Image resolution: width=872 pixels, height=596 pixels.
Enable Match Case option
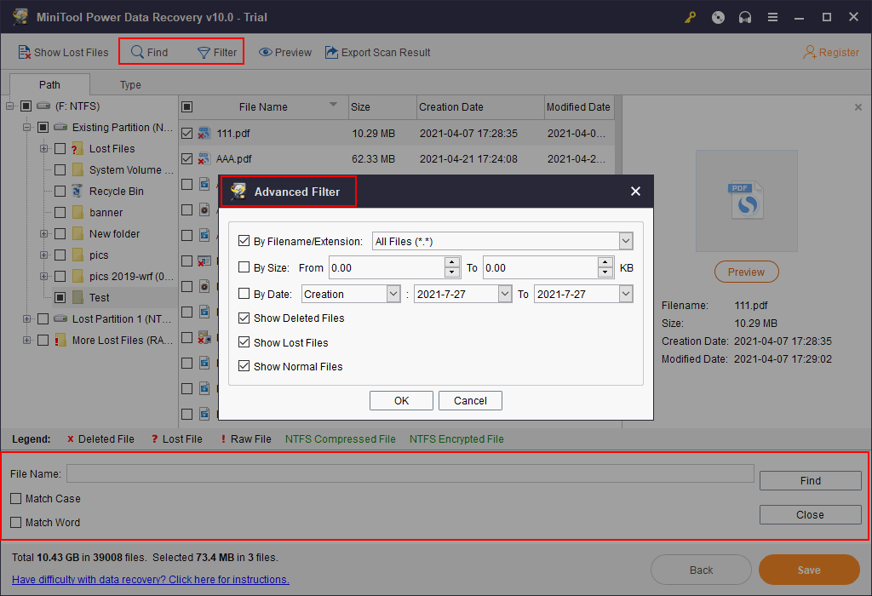click(15, 498)
